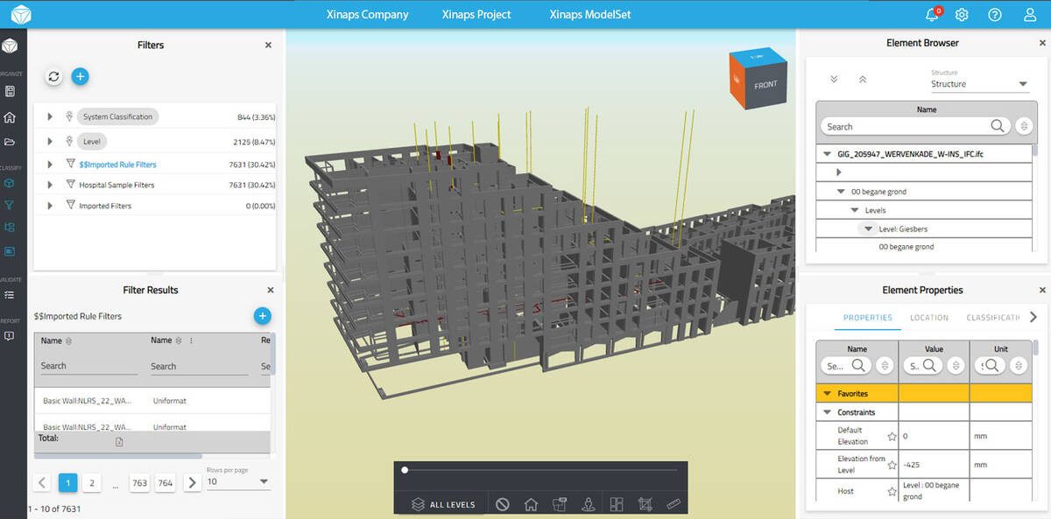Toggle star for Elevation from Level

[892, 464]
